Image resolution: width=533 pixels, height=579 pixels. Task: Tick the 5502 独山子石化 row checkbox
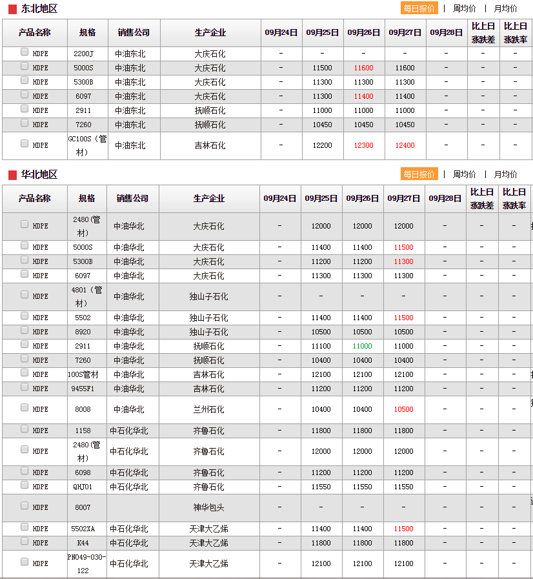click(25, 316)
